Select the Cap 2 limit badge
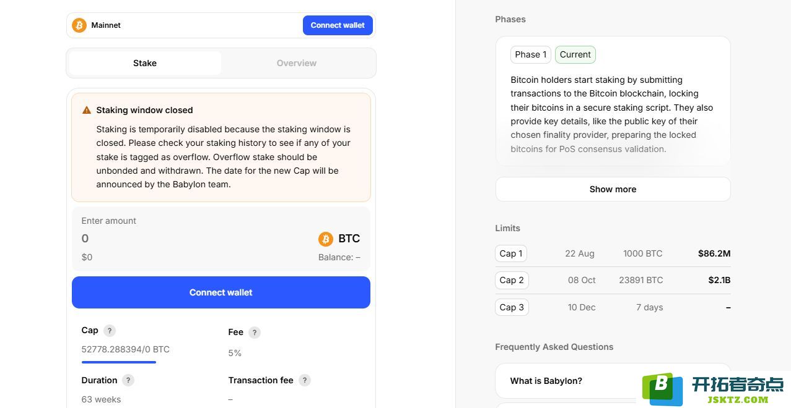The width and height of the screenshot is (791, 408). [x=512, y=280]
